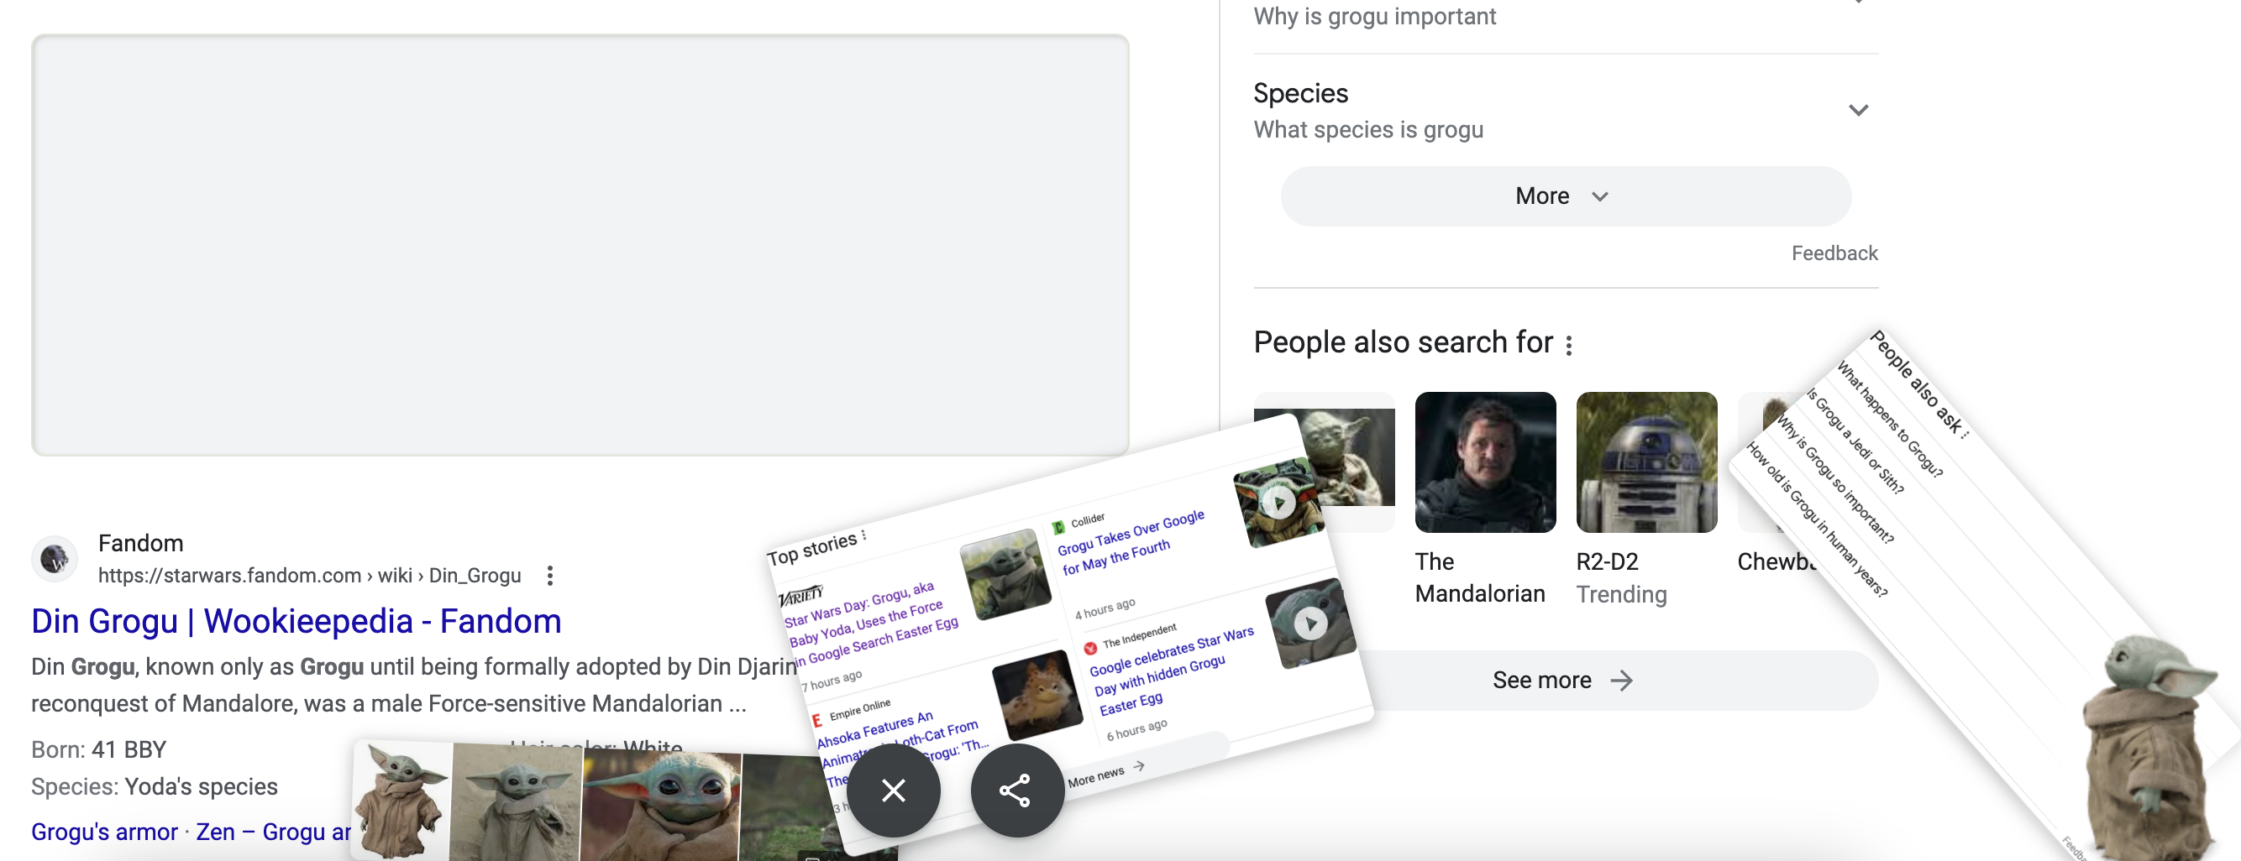Click Why is Grogu so important question

coord(1834,479)
